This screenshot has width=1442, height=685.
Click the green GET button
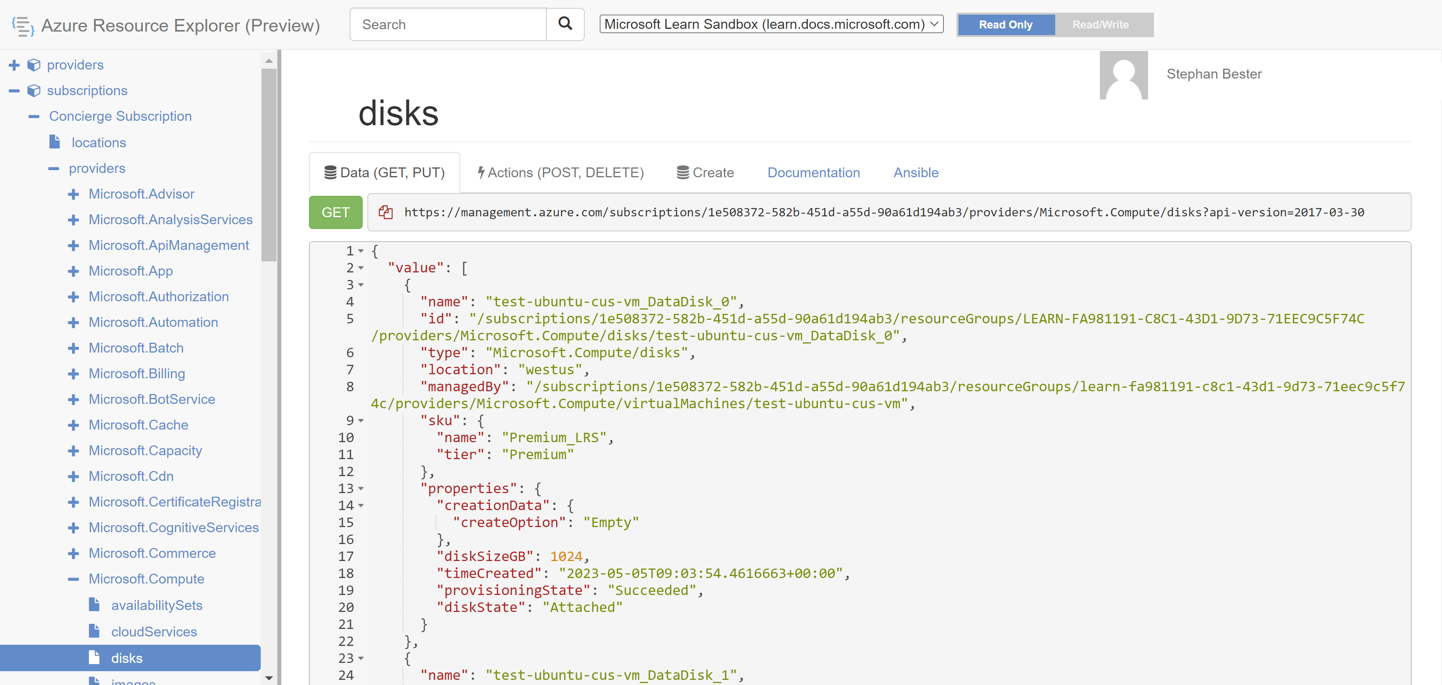click(x=335, y=212)
